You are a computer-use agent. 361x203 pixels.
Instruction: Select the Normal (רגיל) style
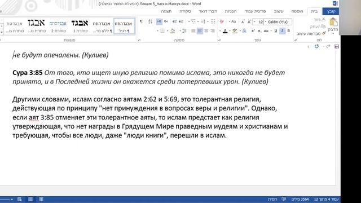pyautogui.click(x=124, y=27)
